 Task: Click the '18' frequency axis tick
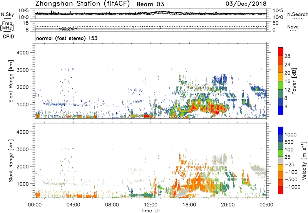click(26, 23)
